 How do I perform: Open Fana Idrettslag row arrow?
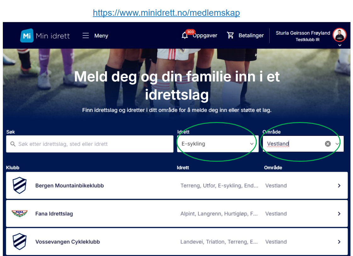[339, 214]
